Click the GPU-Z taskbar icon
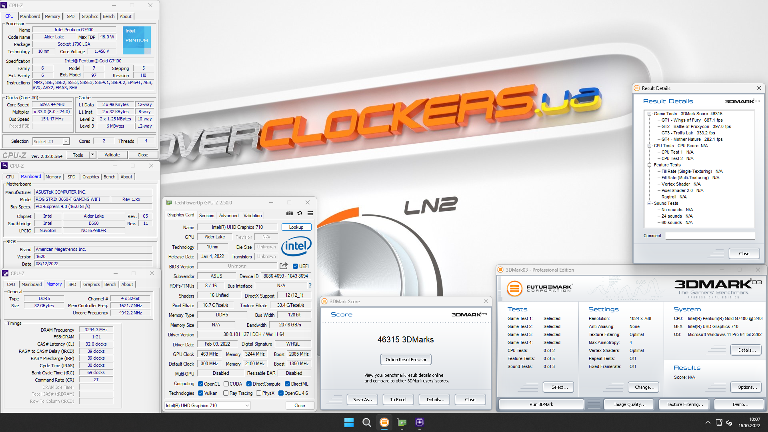This screenshot has height=432, width=768. pos(402,422)
